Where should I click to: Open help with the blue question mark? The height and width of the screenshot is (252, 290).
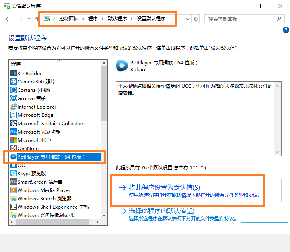[286, 30]
